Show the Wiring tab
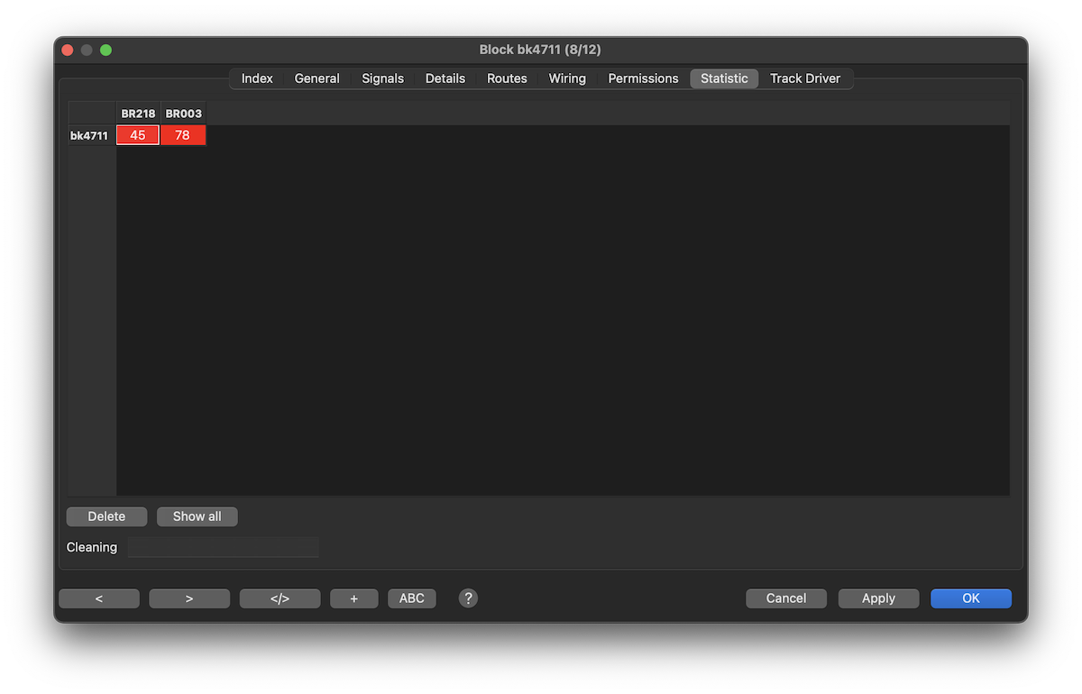1082x694 pixels. coord(567,78)
